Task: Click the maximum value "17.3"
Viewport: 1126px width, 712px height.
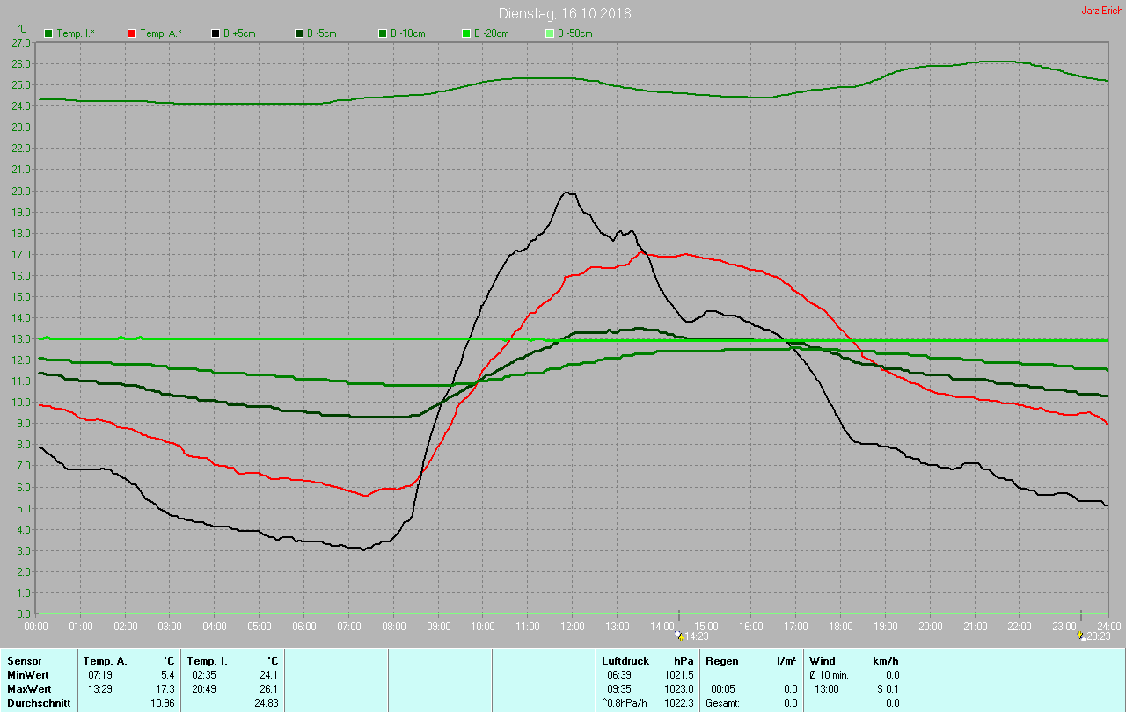Action: click(x=165, y=689)
